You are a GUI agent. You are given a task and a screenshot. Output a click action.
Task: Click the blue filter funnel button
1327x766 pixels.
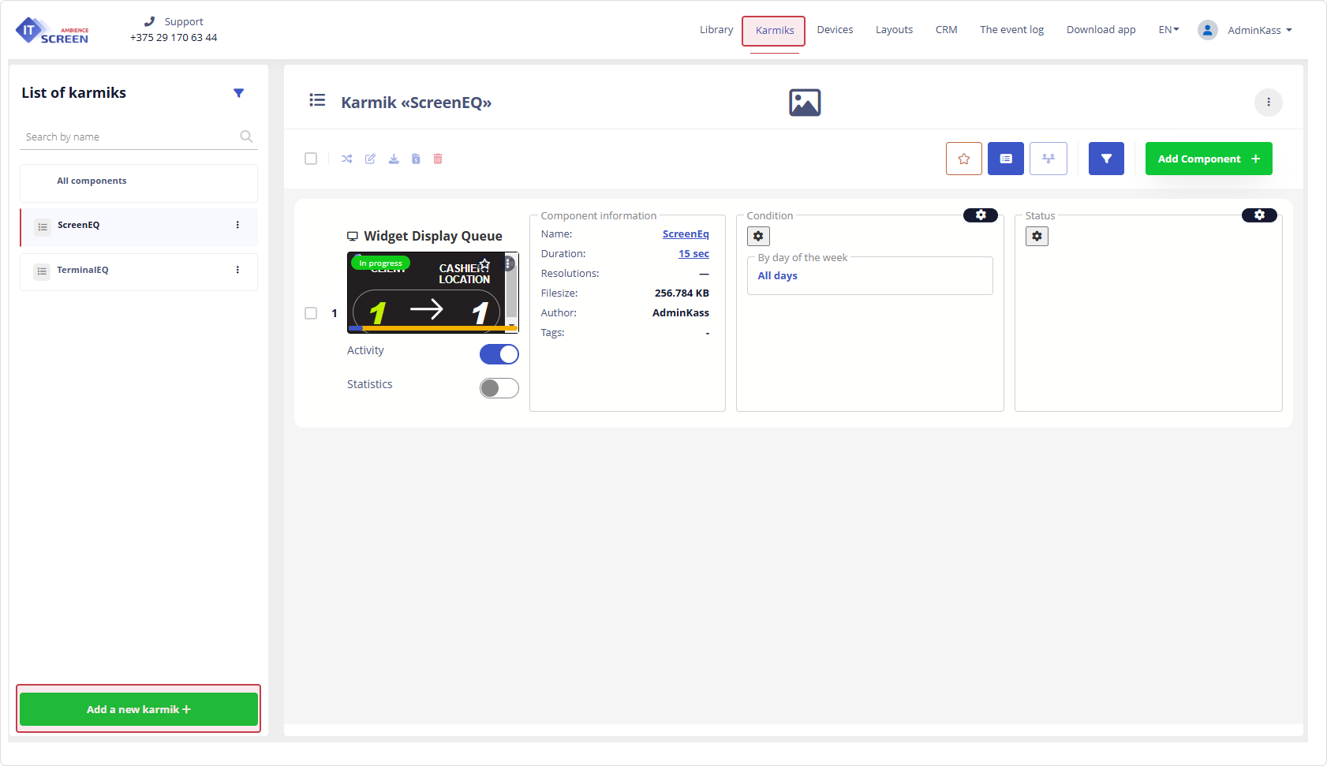pyautogui.click(x=1106, y=159)
